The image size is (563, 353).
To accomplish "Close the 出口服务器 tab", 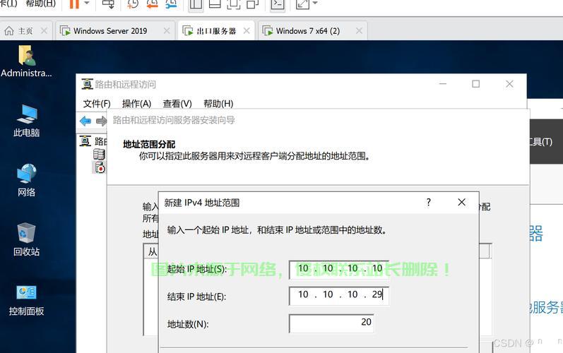I will pyautogui.click(x=247, y=31).
